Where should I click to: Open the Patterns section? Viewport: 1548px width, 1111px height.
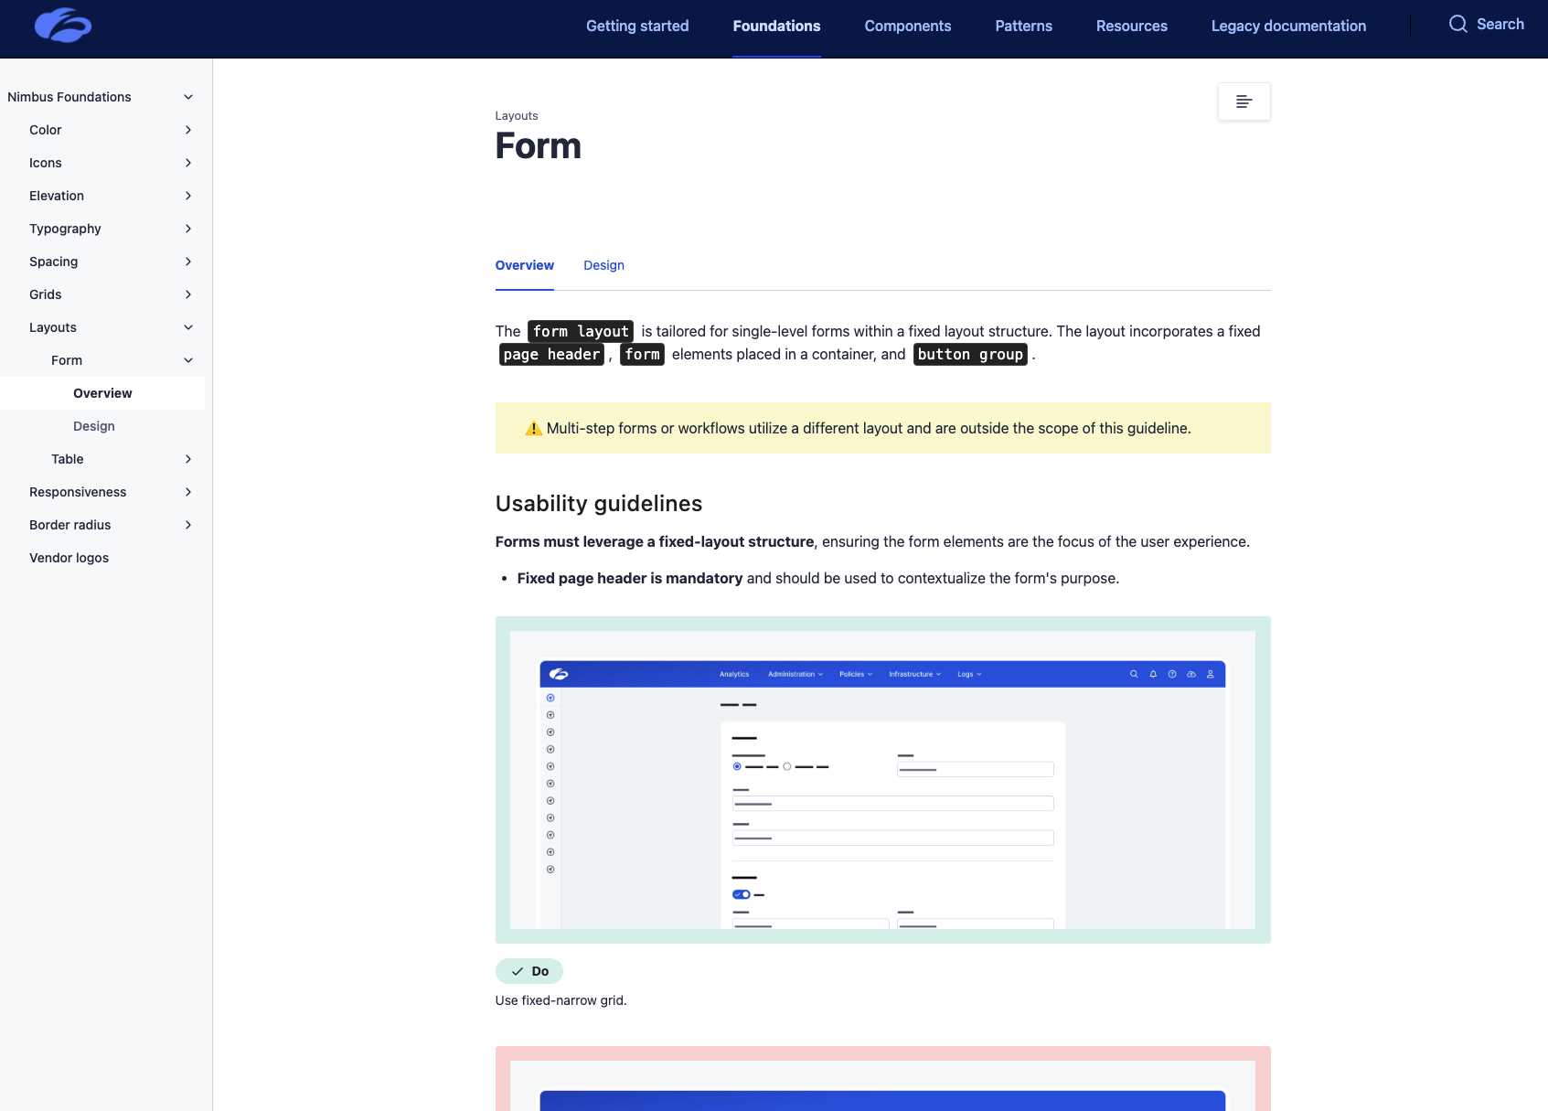(x=1023, y=26)
